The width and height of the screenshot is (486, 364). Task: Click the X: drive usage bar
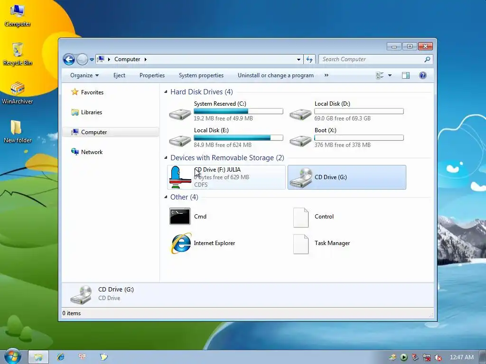pyautogui.click(x=359, y=138)
